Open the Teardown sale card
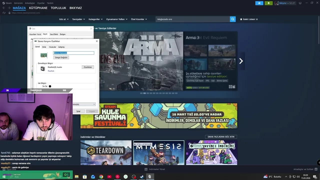The image size is (320, 180). coord(106,152)
